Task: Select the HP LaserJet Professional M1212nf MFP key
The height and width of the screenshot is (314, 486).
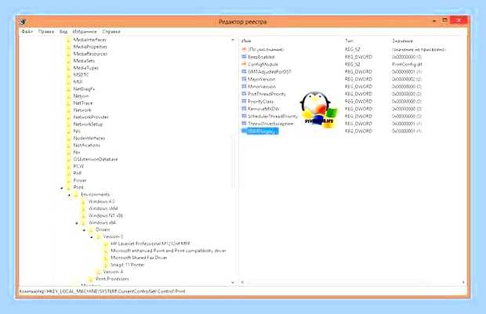Action: pos(151,244)
